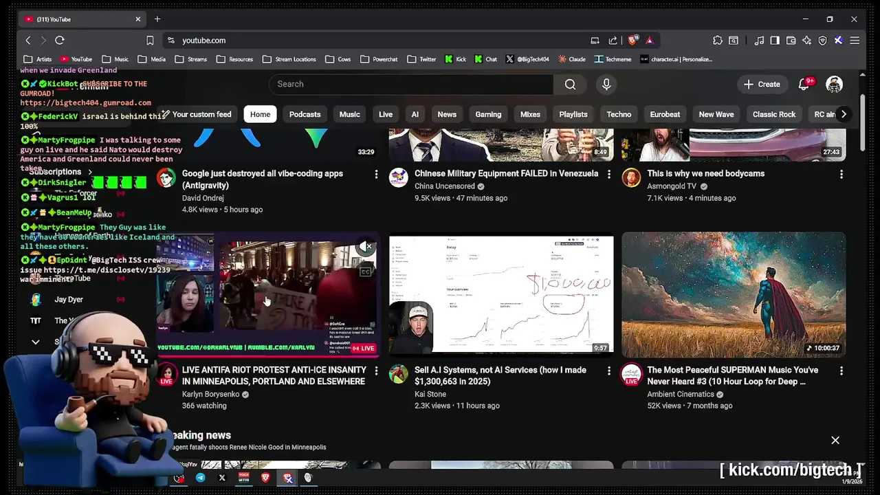Screen dimensions: 880x495
Task: Toggle captions on the live preview
Action: click(x=366, y=272)
